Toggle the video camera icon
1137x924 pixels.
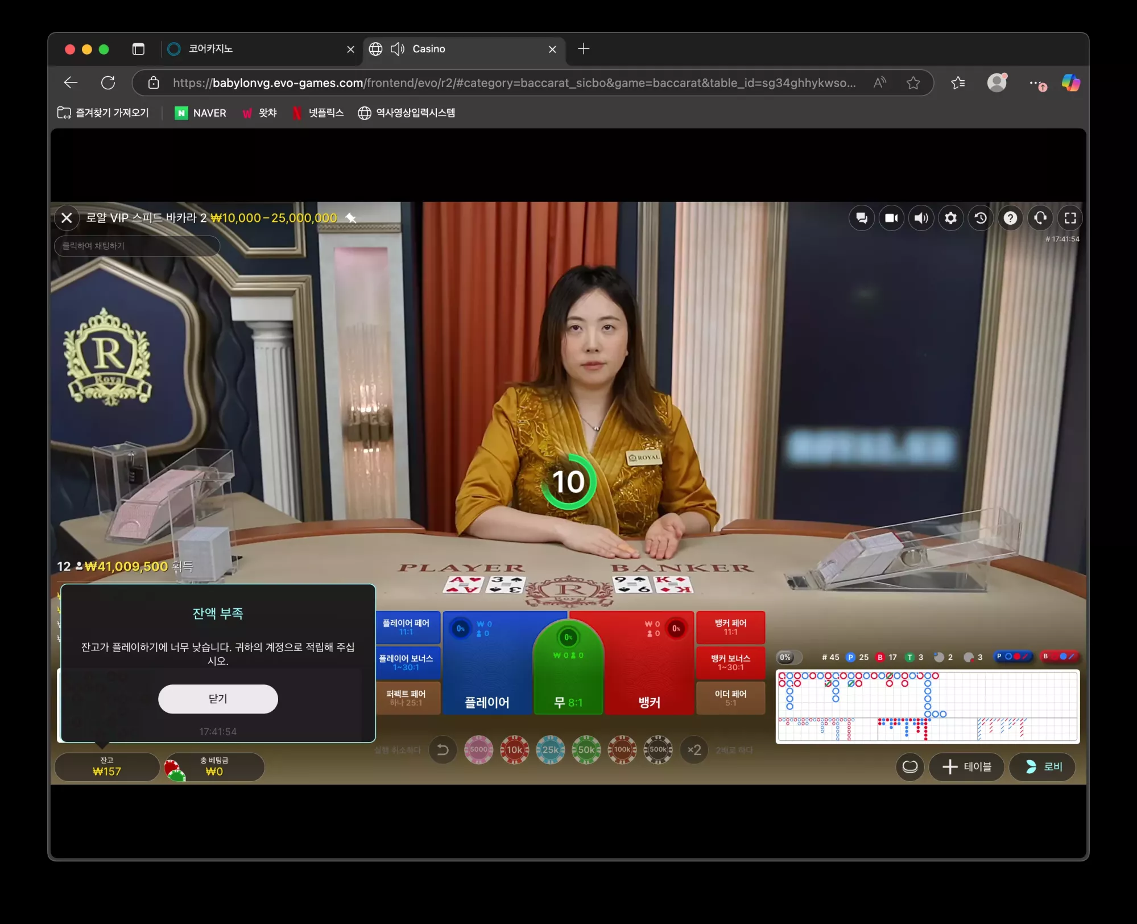click(x=891, y=218)
